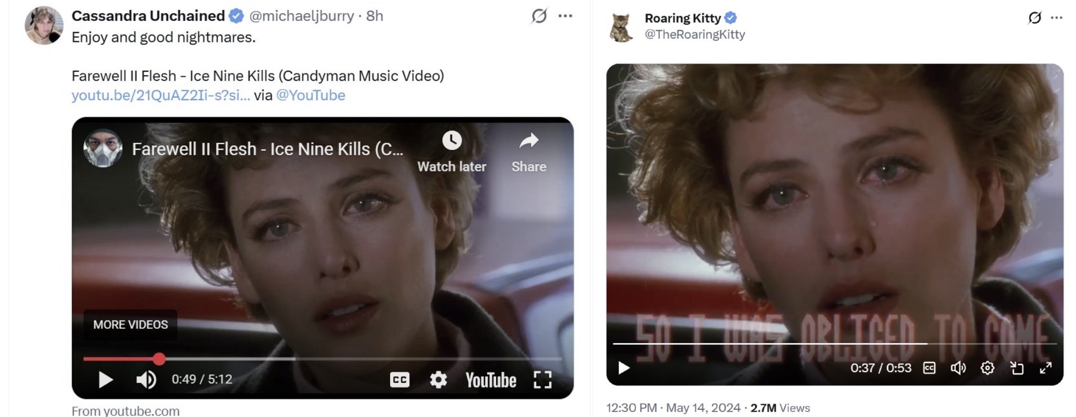Open more options on Cassandra Unchained's tweet

point(566,16)
